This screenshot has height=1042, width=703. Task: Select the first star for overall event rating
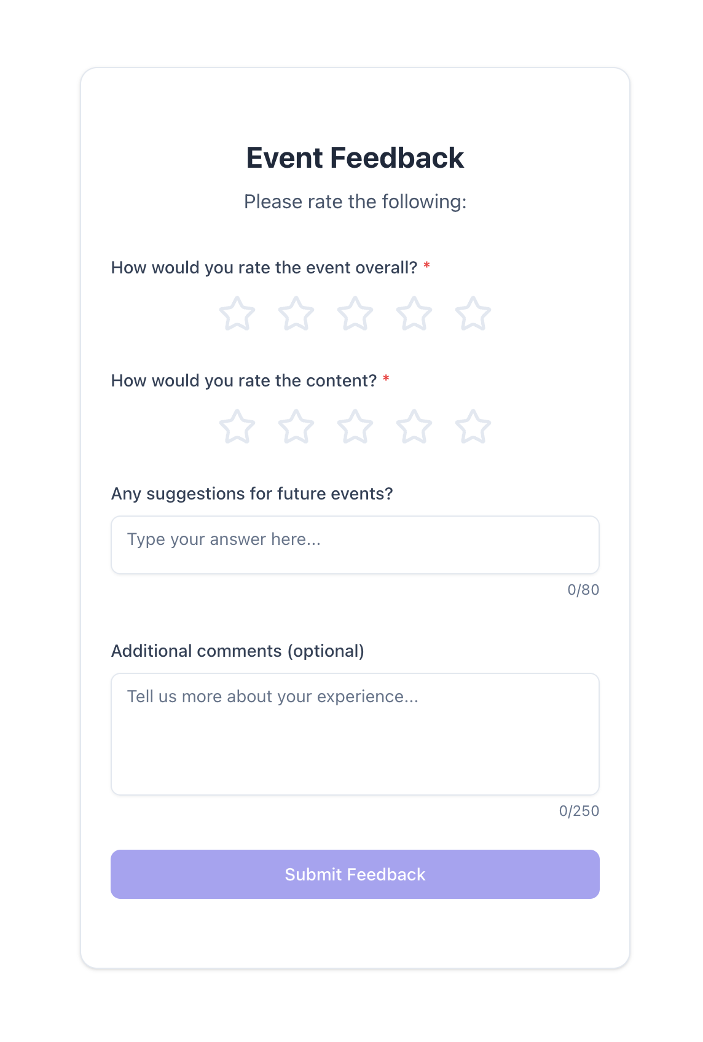(237, 313)
